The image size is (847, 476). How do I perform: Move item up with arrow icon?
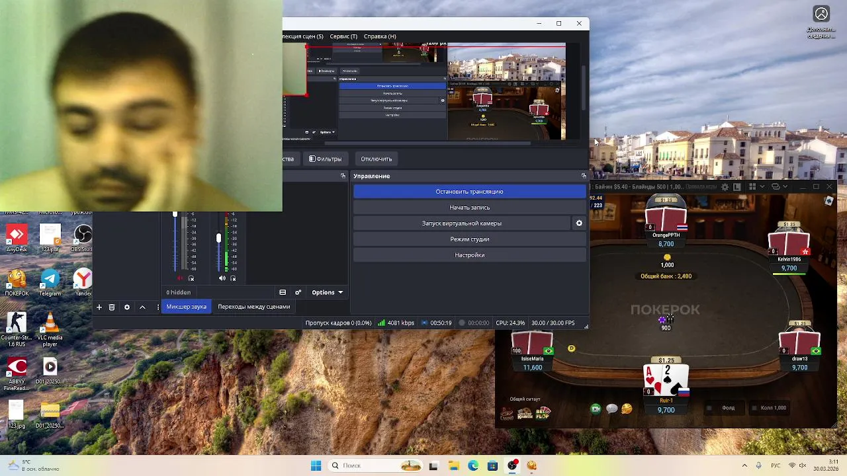point(142,307)
